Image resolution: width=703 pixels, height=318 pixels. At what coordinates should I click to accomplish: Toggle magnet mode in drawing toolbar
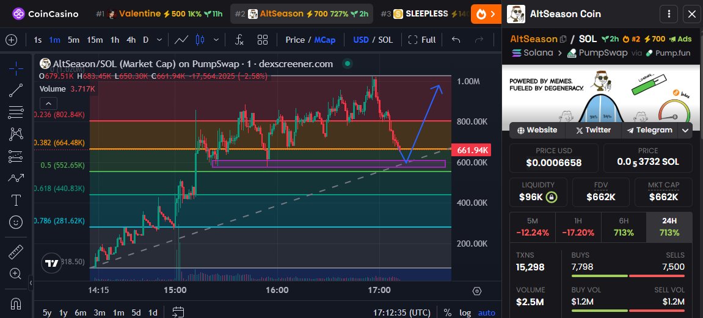tap(16, 304)
